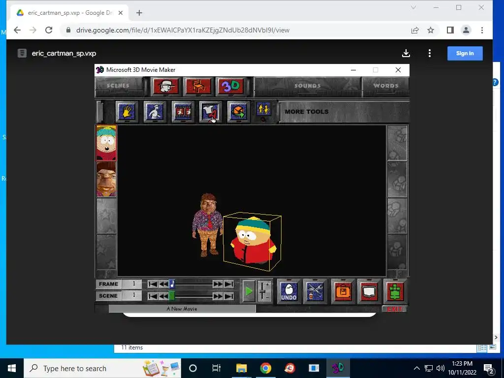
Task: Jump to first scene button
Action: 153,296
